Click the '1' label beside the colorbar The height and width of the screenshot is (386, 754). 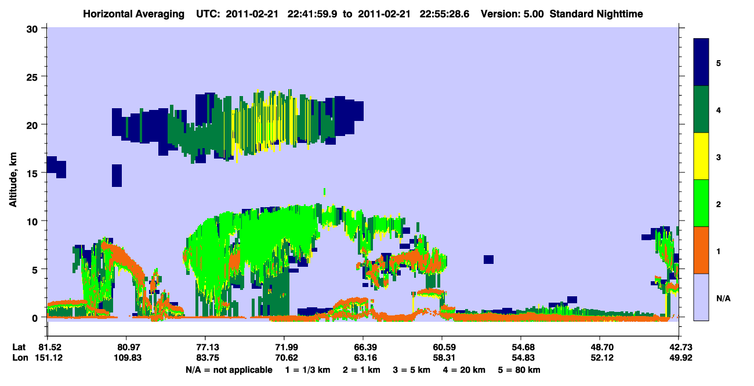[x=719, y=251]
